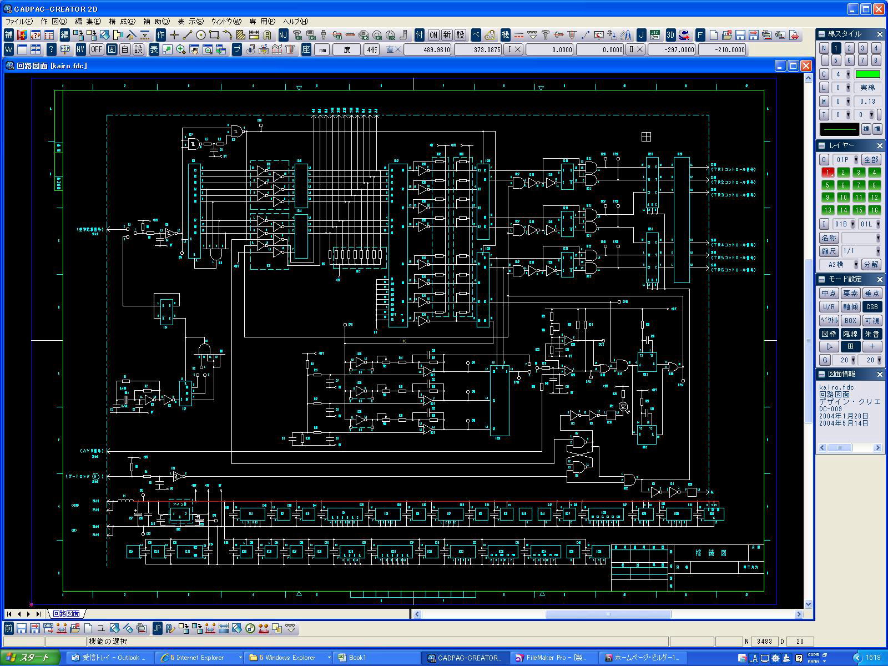Pick the rectangle drawing tool

coord(214,35)
